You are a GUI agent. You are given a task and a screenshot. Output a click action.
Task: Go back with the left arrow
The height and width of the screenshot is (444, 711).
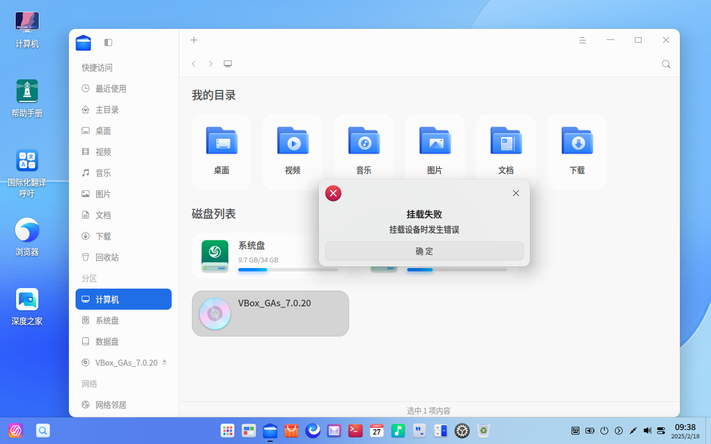tap(194, 64)
